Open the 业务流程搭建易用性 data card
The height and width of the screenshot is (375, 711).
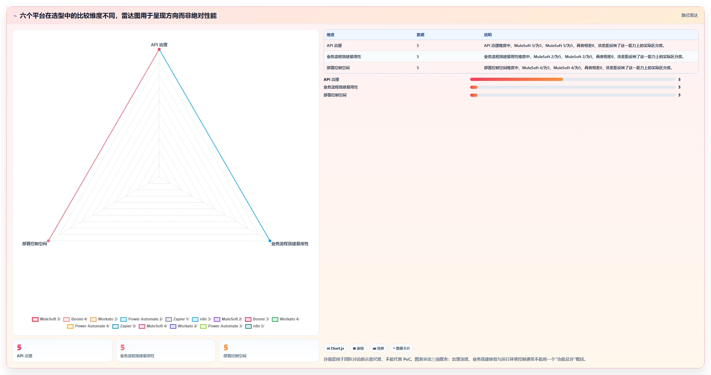click(166, 351)
